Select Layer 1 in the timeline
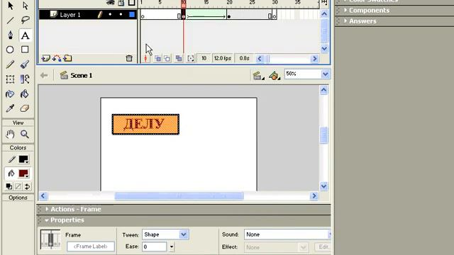454x255 pixels. [70, 15]
